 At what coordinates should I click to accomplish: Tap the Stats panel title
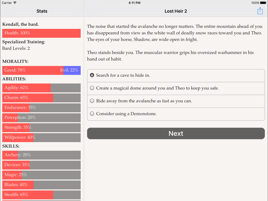pyautogui.click(x=42, y=11)
